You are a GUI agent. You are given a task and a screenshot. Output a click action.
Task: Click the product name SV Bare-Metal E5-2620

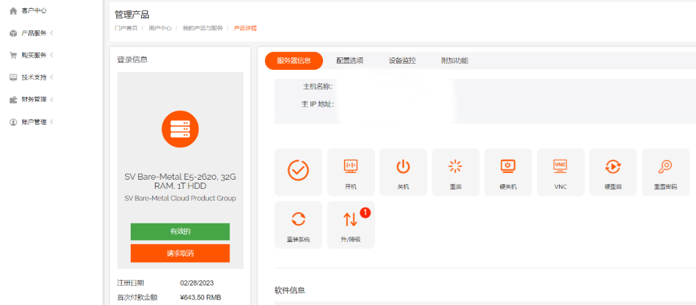[x=180, y=181]
